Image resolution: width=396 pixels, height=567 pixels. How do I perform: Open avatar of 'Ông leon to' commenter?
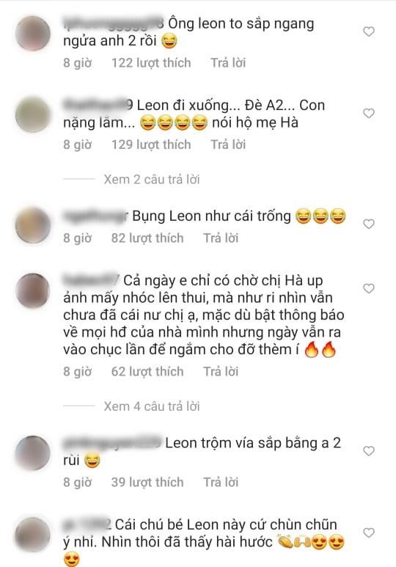click(33, 33)
